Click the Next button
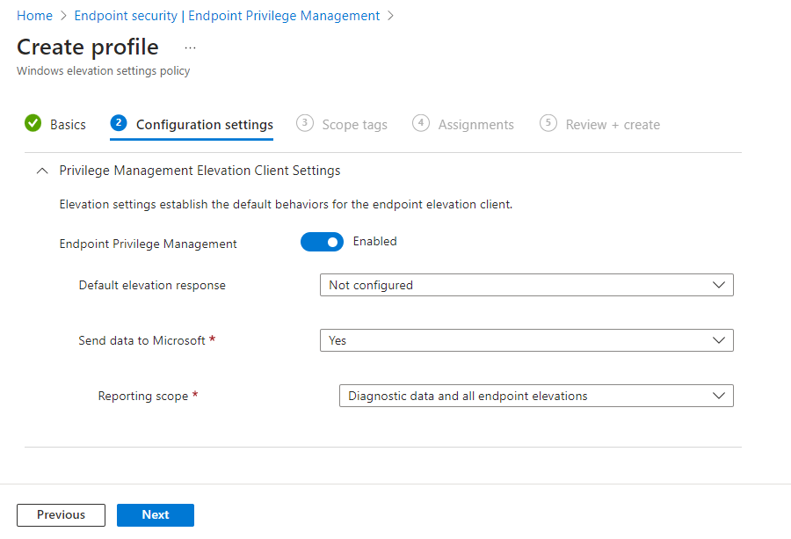 (155, 515)
